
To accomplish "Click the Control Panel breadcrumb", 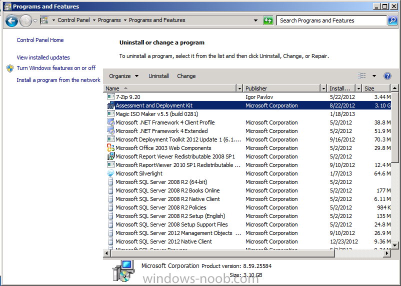I will click(73, 20).
